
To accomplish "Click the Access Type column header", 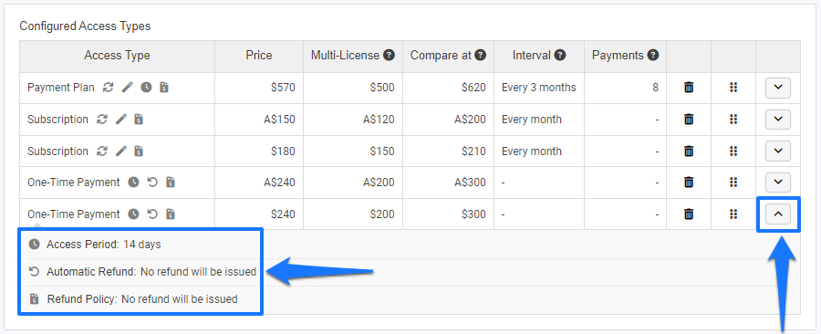I will [x=118, y=56].
